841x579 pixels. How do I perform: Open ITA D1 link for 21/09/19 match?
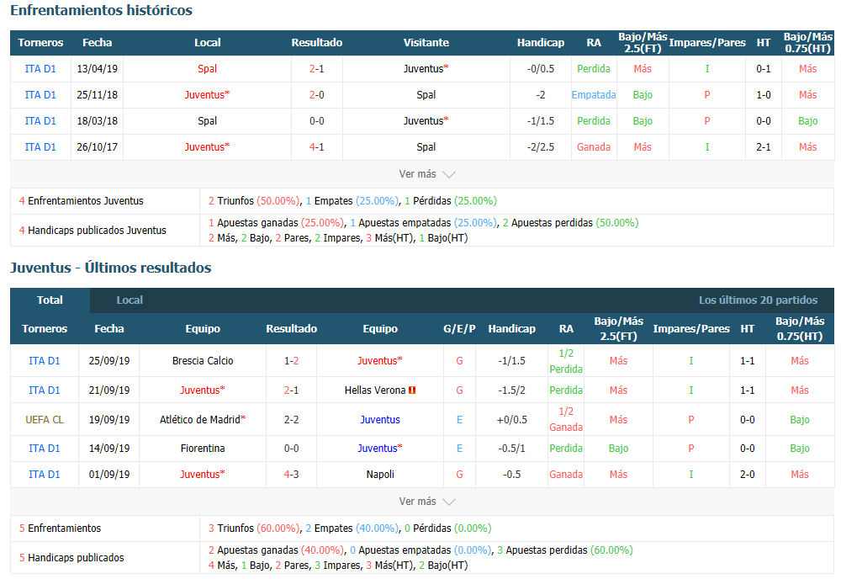45,390
